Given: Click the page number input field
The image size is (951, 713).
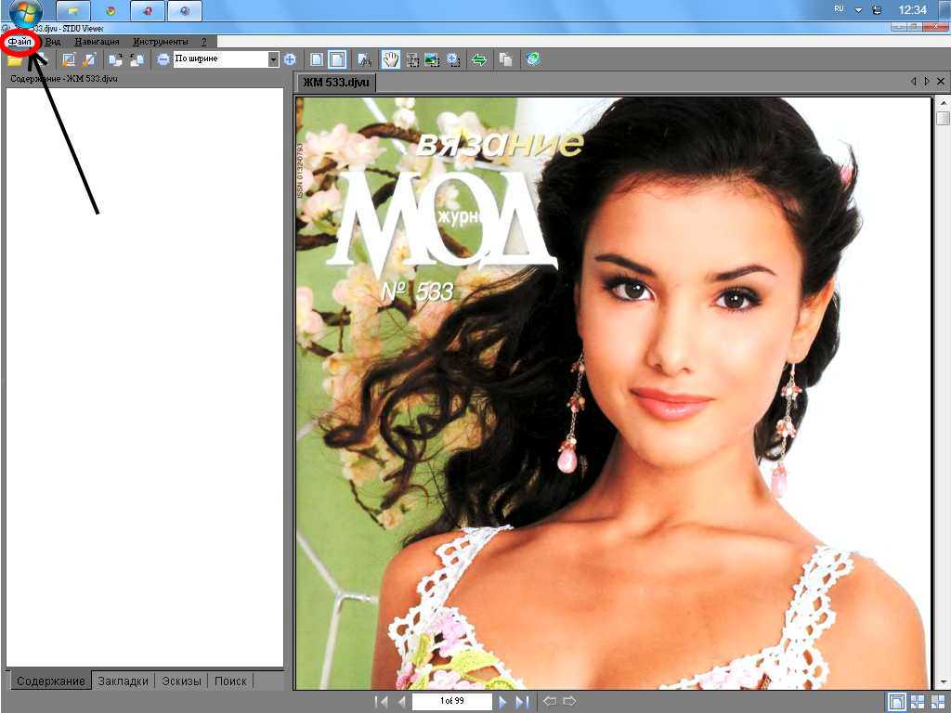Looking at the screenshot, I should point(451,702).
